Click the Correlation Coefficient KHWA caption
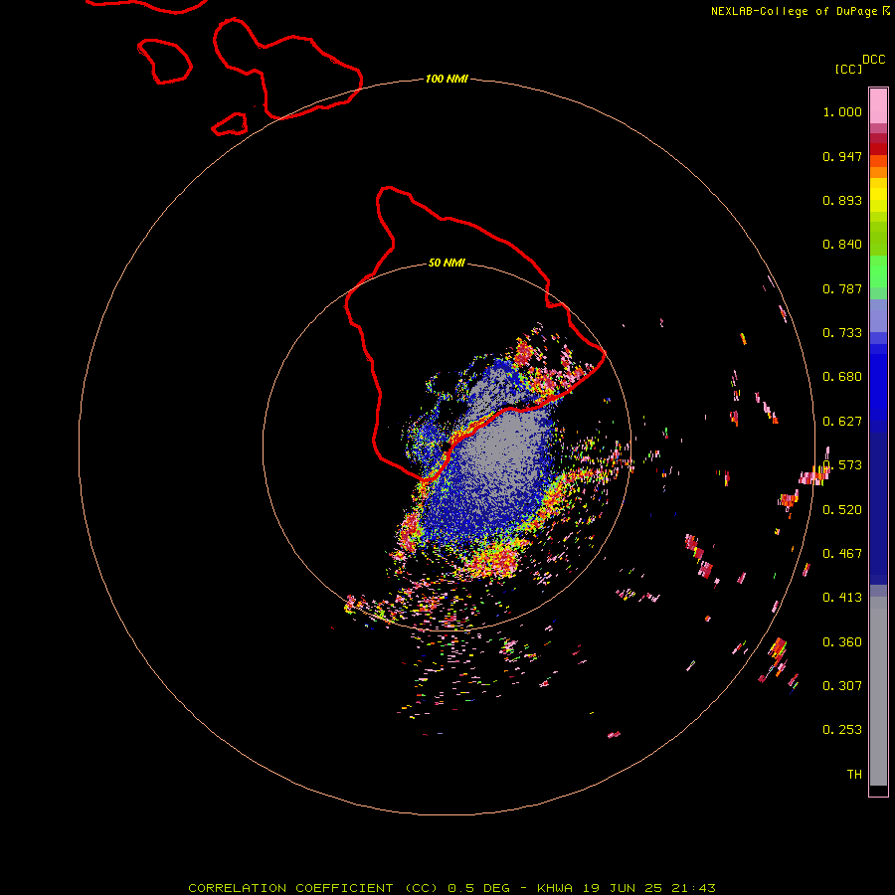Viewport: 895px width, 895px height. click(x=452, y=888)
